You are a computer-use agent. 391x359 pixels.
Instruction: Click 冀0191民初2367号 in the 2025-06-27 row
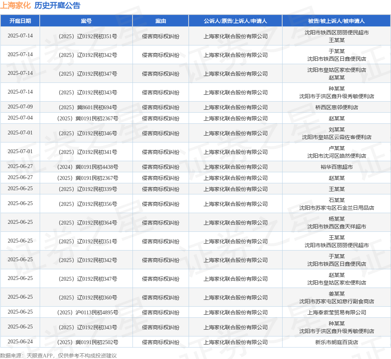pos(88,178)
